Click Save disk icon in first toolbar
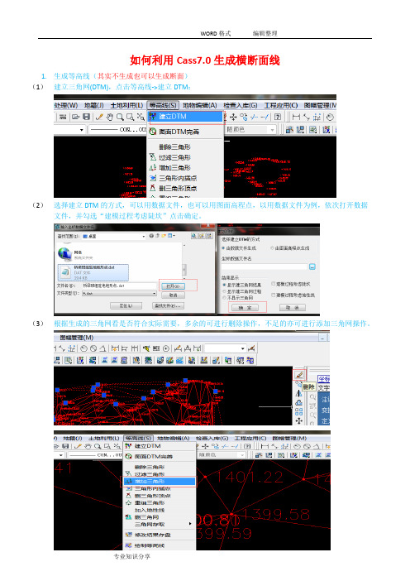The width and height of the screenshot is (410, 581). tap(86, 117)
